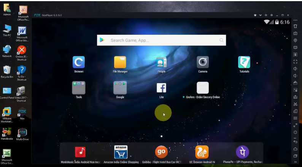Click the upload APK icon in sidebar

[295, 97]
